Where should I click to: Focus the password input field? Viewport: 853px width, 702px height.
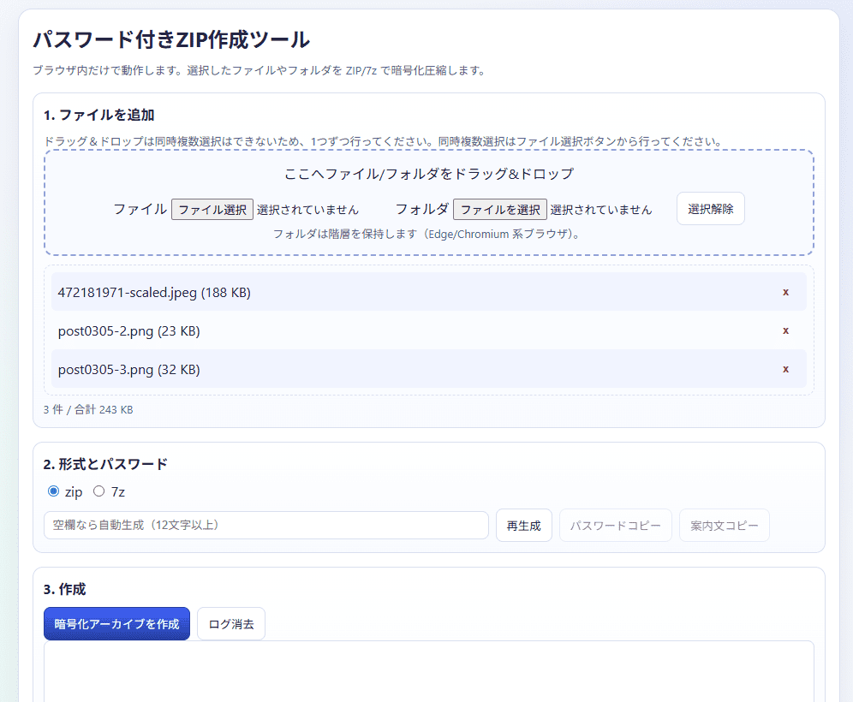coord(265,526)
